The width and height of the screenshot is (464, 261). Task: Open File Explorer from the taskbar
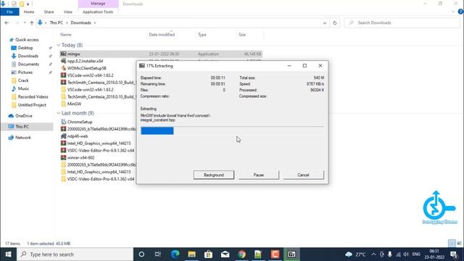coord(191,254)
